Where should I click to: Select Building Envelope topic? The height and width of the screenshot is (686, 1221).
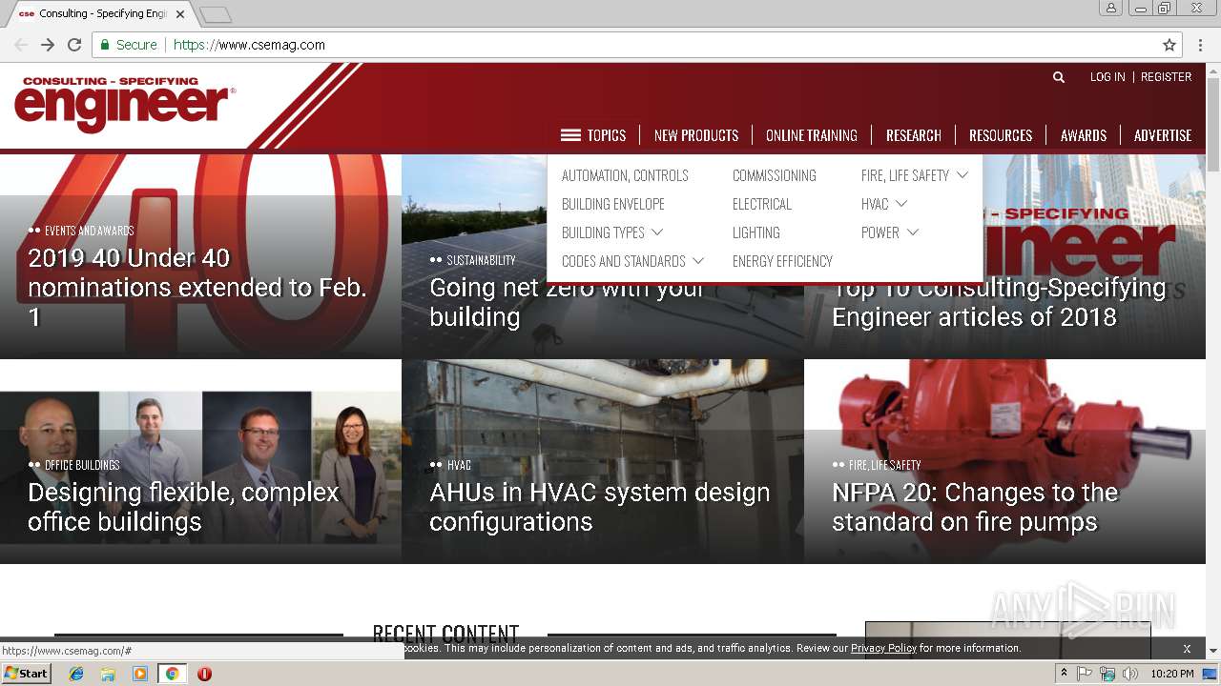coord(613,204)
